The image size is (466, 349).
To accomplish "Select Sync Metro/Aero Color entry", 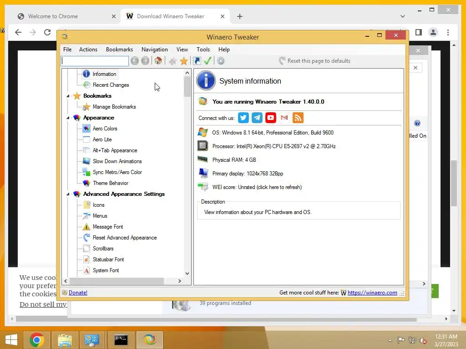I will (117, 172).
